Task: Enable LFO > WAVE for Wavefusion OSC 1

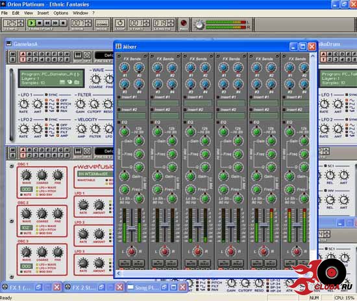Action: pyautogui.click(x=38, y=188)
